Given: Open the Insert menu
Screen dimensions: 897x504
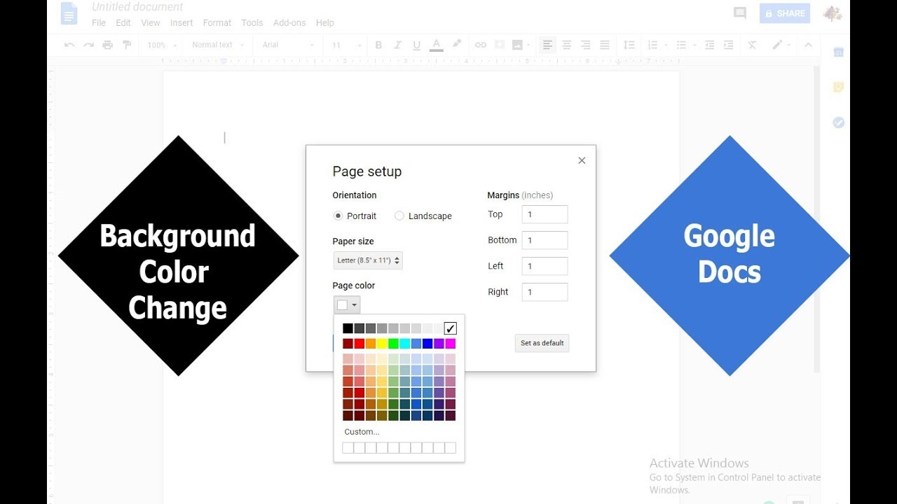Looking at the screenshot, I should click(182, 22).
